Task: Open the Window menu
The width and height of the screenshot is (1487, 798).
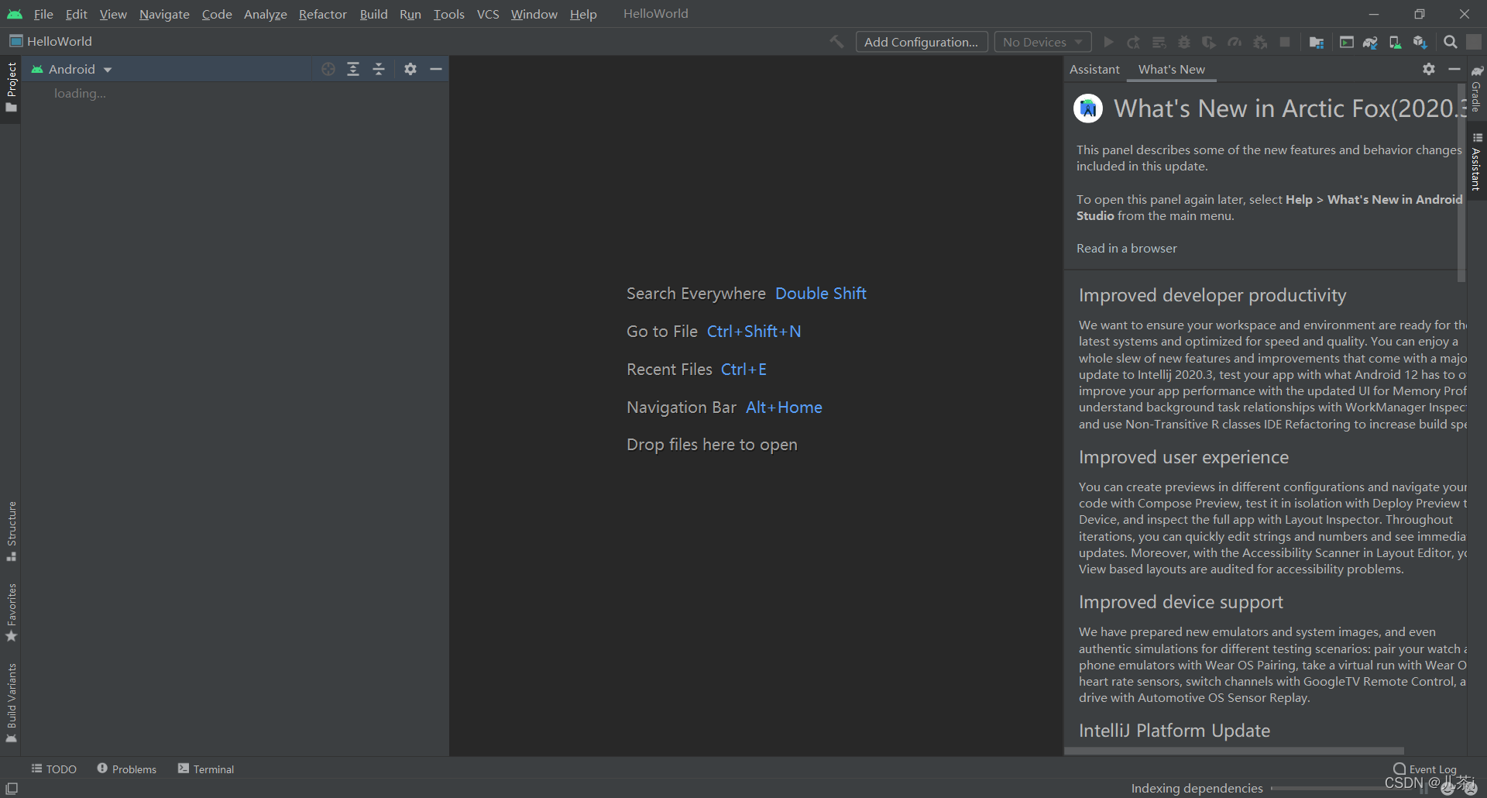Action: 534,14
